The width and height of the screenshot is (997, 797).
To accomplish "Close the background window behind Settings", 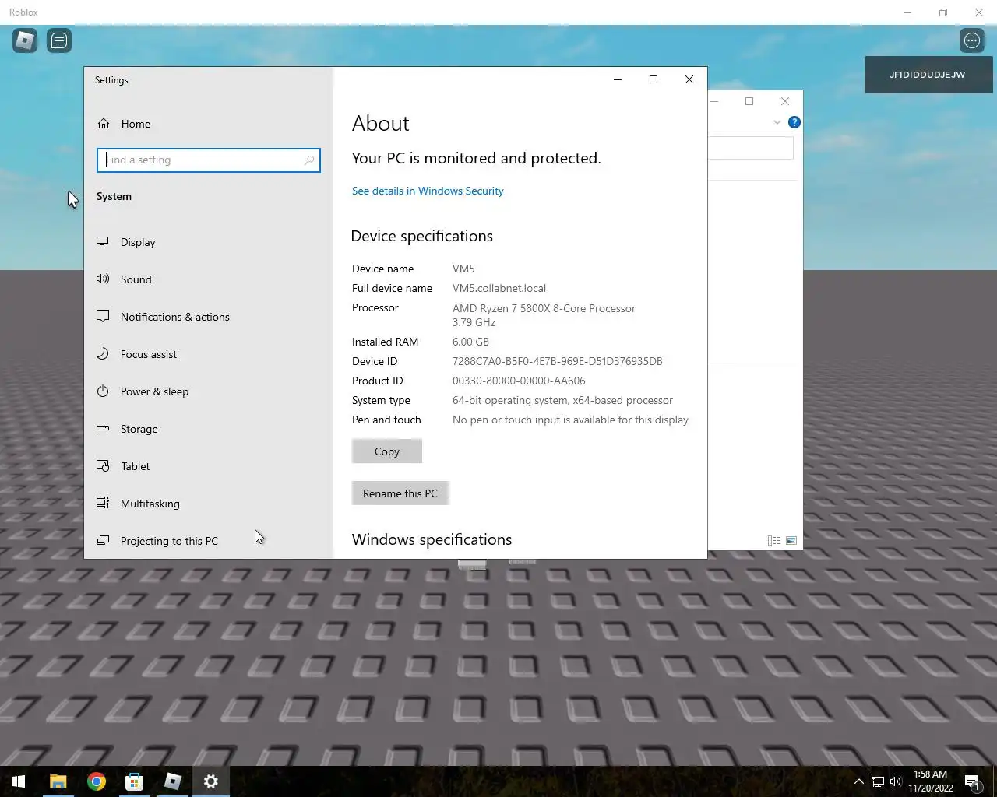I will [785, 101].
